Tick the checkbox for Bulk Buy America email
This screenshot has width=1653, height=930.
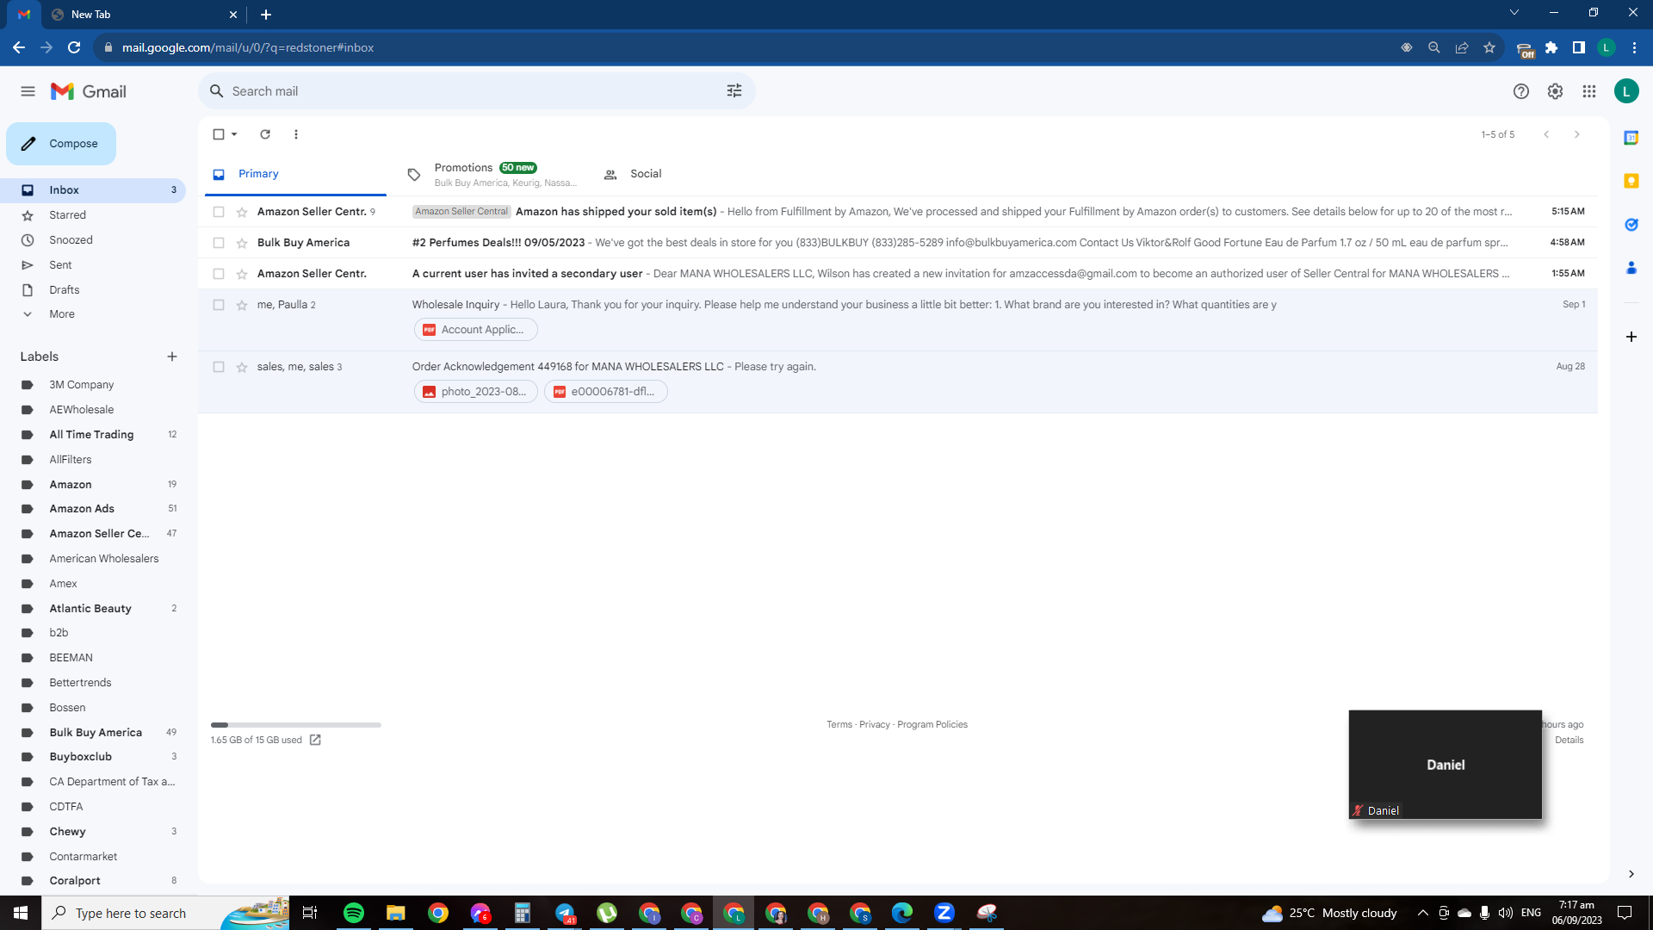[219, 243]
